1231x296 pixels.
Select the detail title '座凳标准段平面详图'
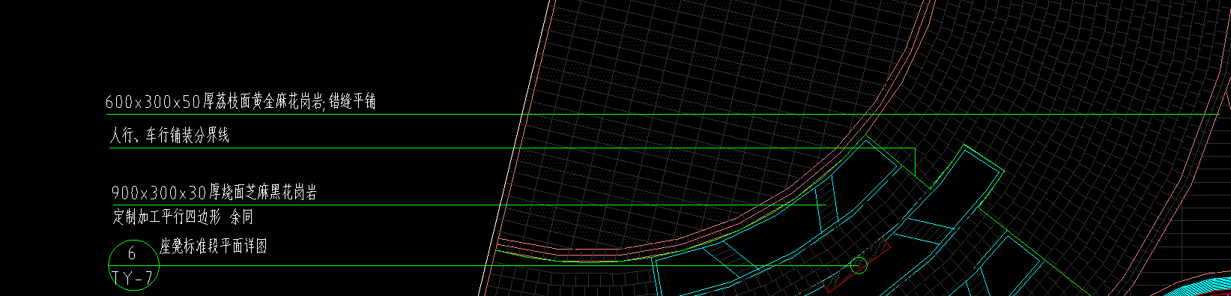tap(214, 246)
